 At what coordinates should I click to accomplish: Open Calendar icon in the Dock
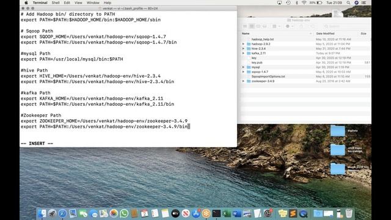tap(144, 213)
